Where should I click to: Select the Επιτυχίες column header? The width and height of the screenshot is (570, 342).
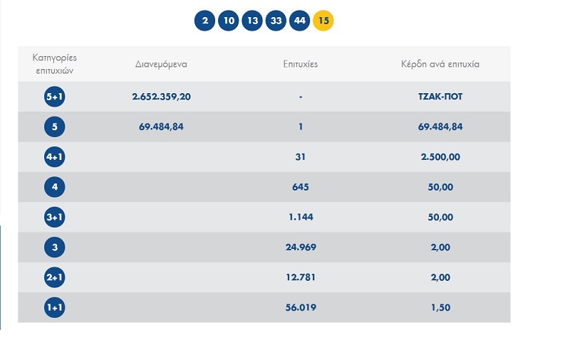pos(301,64)
